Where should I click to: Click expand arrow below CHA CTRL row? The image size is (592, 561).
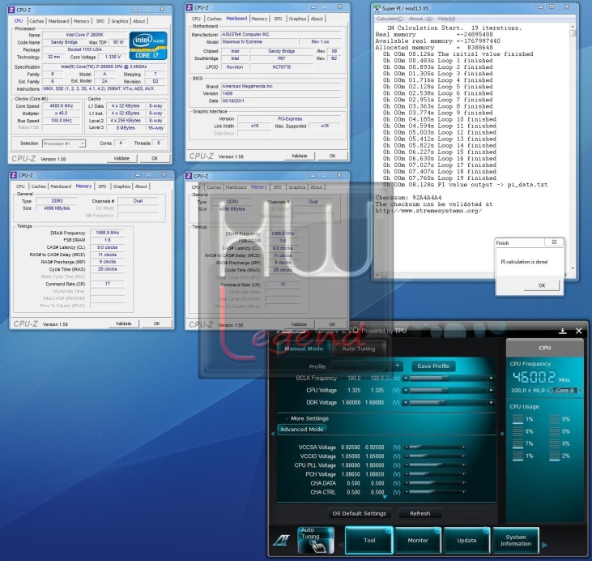[385, 497]
